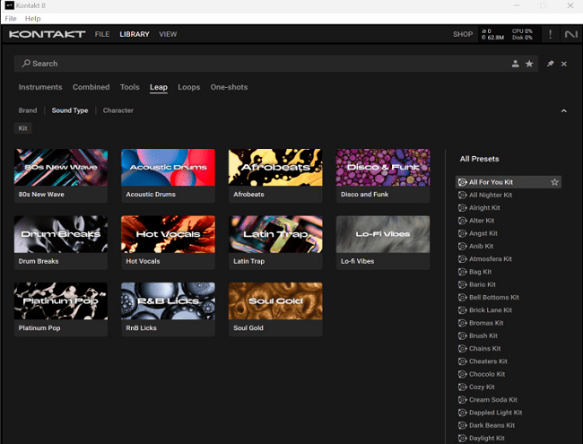Image resolution: width=583 pixels, height=444 pixels.
Task: Close the library browser with X icon
Action: click(x=564, y=64)
